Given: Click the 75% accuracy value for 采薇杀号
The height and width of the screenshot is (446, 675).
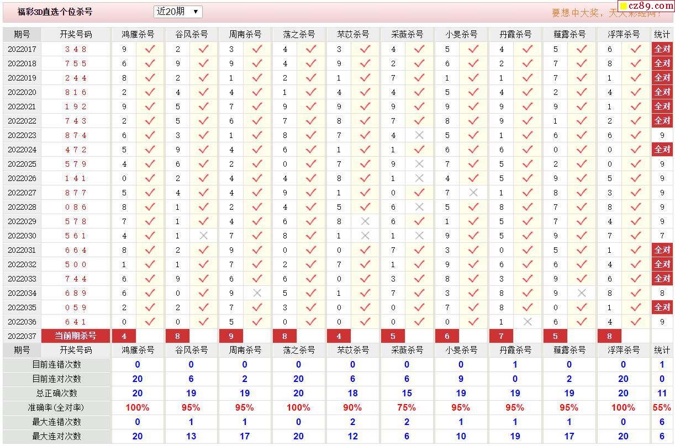Looking at the screenshot, I should coord(407,407).
